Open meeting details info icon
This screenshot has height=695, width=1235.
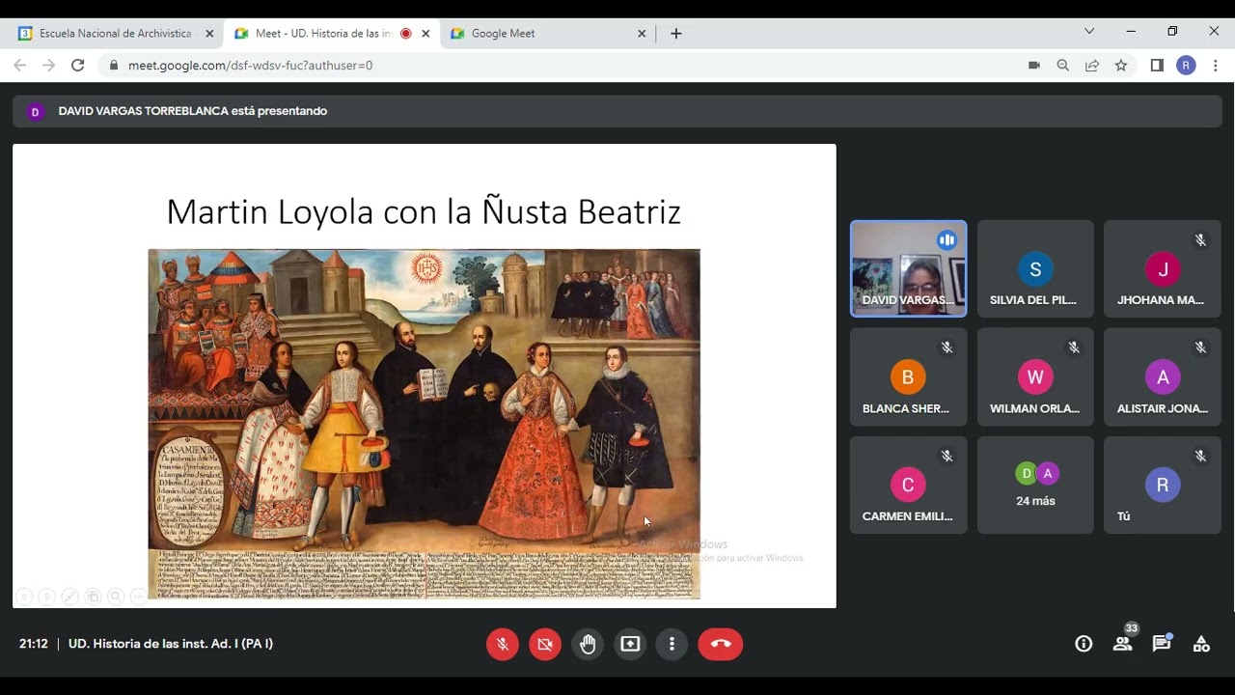[1084, 644]
